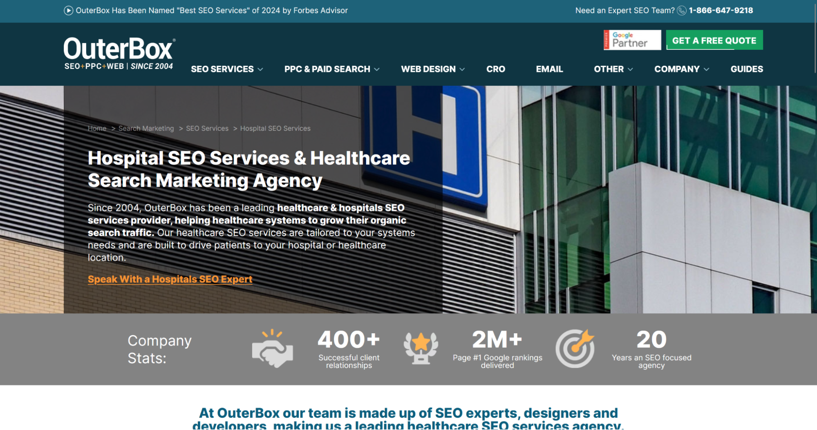Go to the CRO nav item

click(496, 69)
